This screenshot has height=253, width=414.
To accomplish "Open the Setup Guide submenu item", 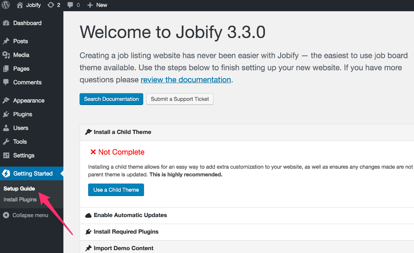I will pos(19,189).
